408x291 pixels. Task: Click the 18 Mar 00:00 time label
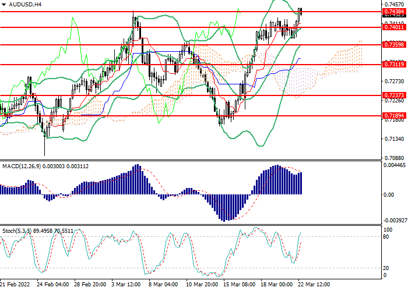pyautogui.click(x=277, y=284)
